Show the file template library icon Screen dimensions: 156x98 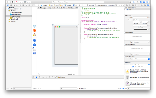[133, 67]
